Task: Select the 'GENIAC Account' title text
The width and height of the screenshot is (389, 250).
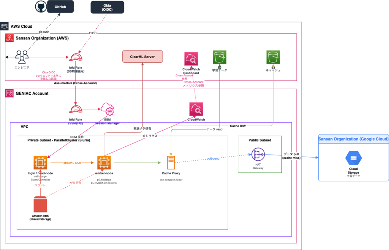Action: pyautogui.click(x=32, y=93)
